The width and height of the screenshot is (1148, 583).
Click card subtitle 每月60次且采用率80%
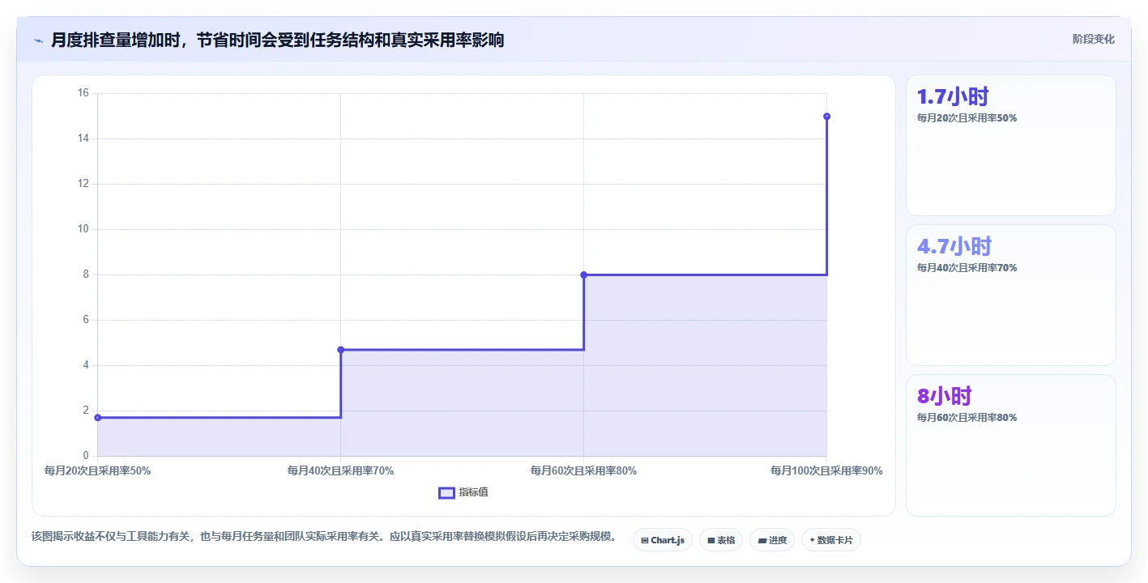967,417
